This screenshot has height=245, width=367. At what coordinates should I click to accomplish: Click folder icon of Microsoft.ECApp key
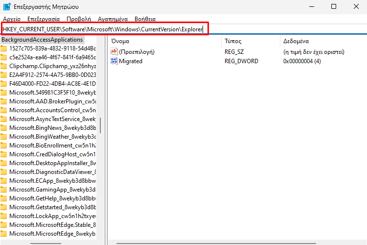click(x=3, y=181)
